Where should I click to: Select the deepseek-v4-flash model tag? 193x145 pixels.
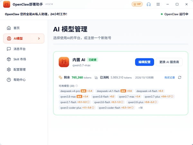[150, 91]
